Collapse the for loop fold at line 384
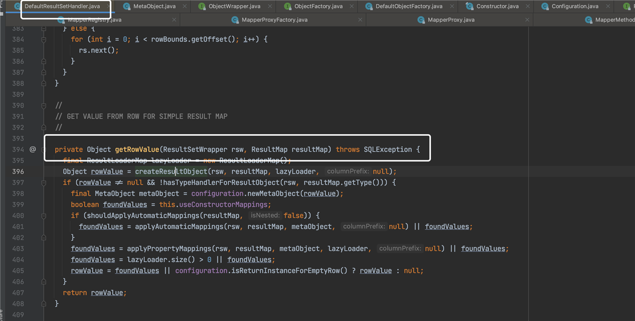 (x=44, y=39)
